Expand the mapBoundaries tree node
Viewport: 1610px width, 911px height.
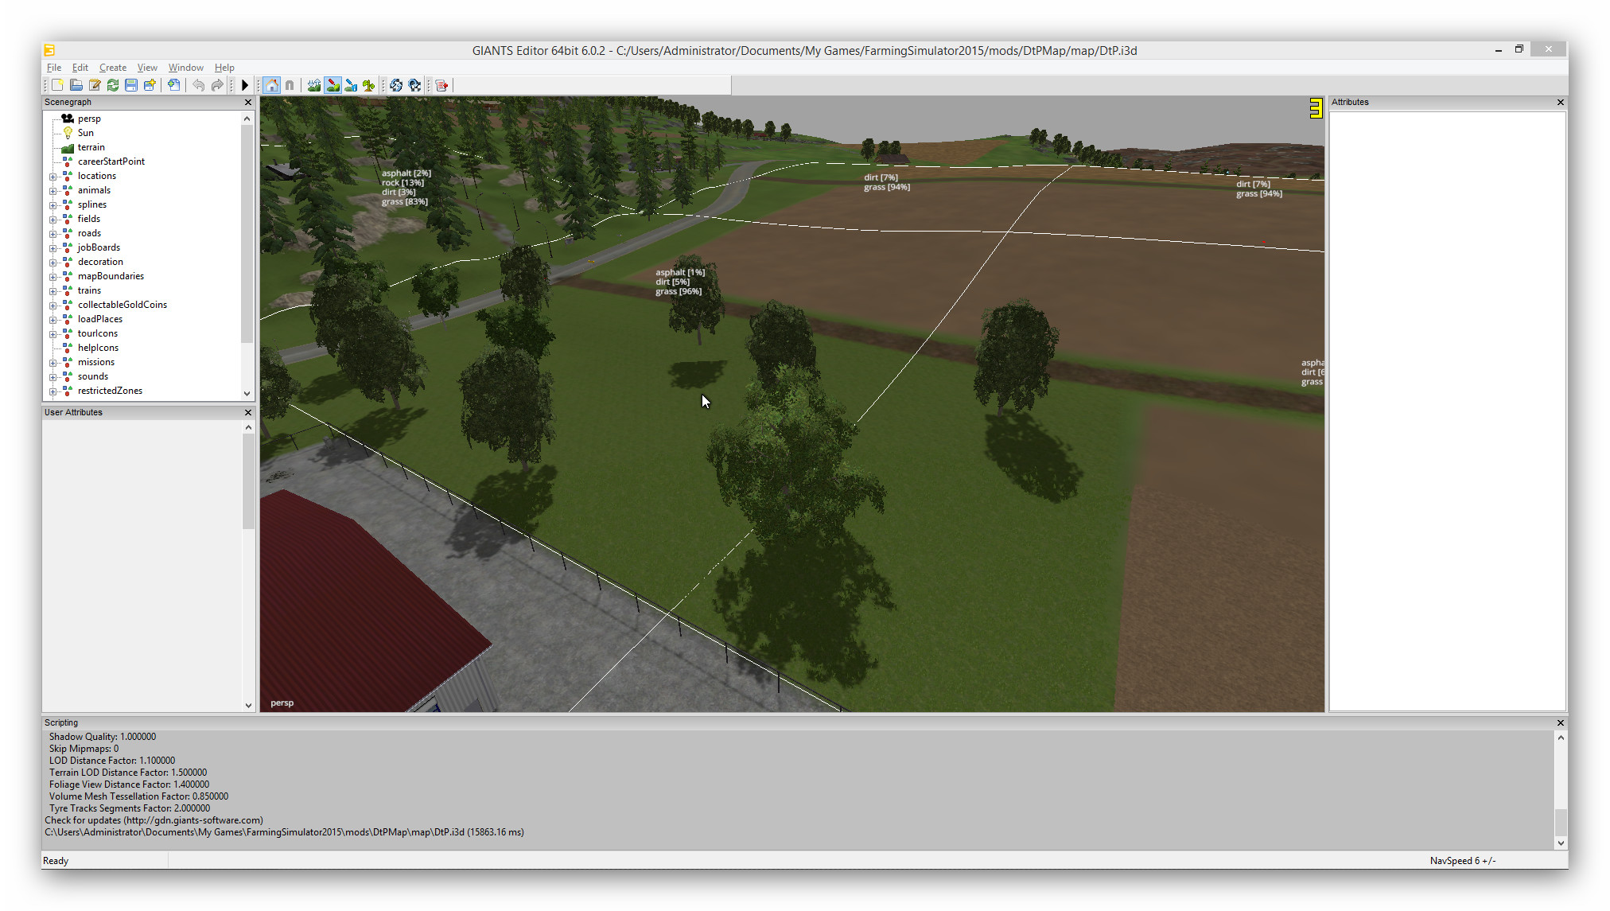click(x=52, y=277)
